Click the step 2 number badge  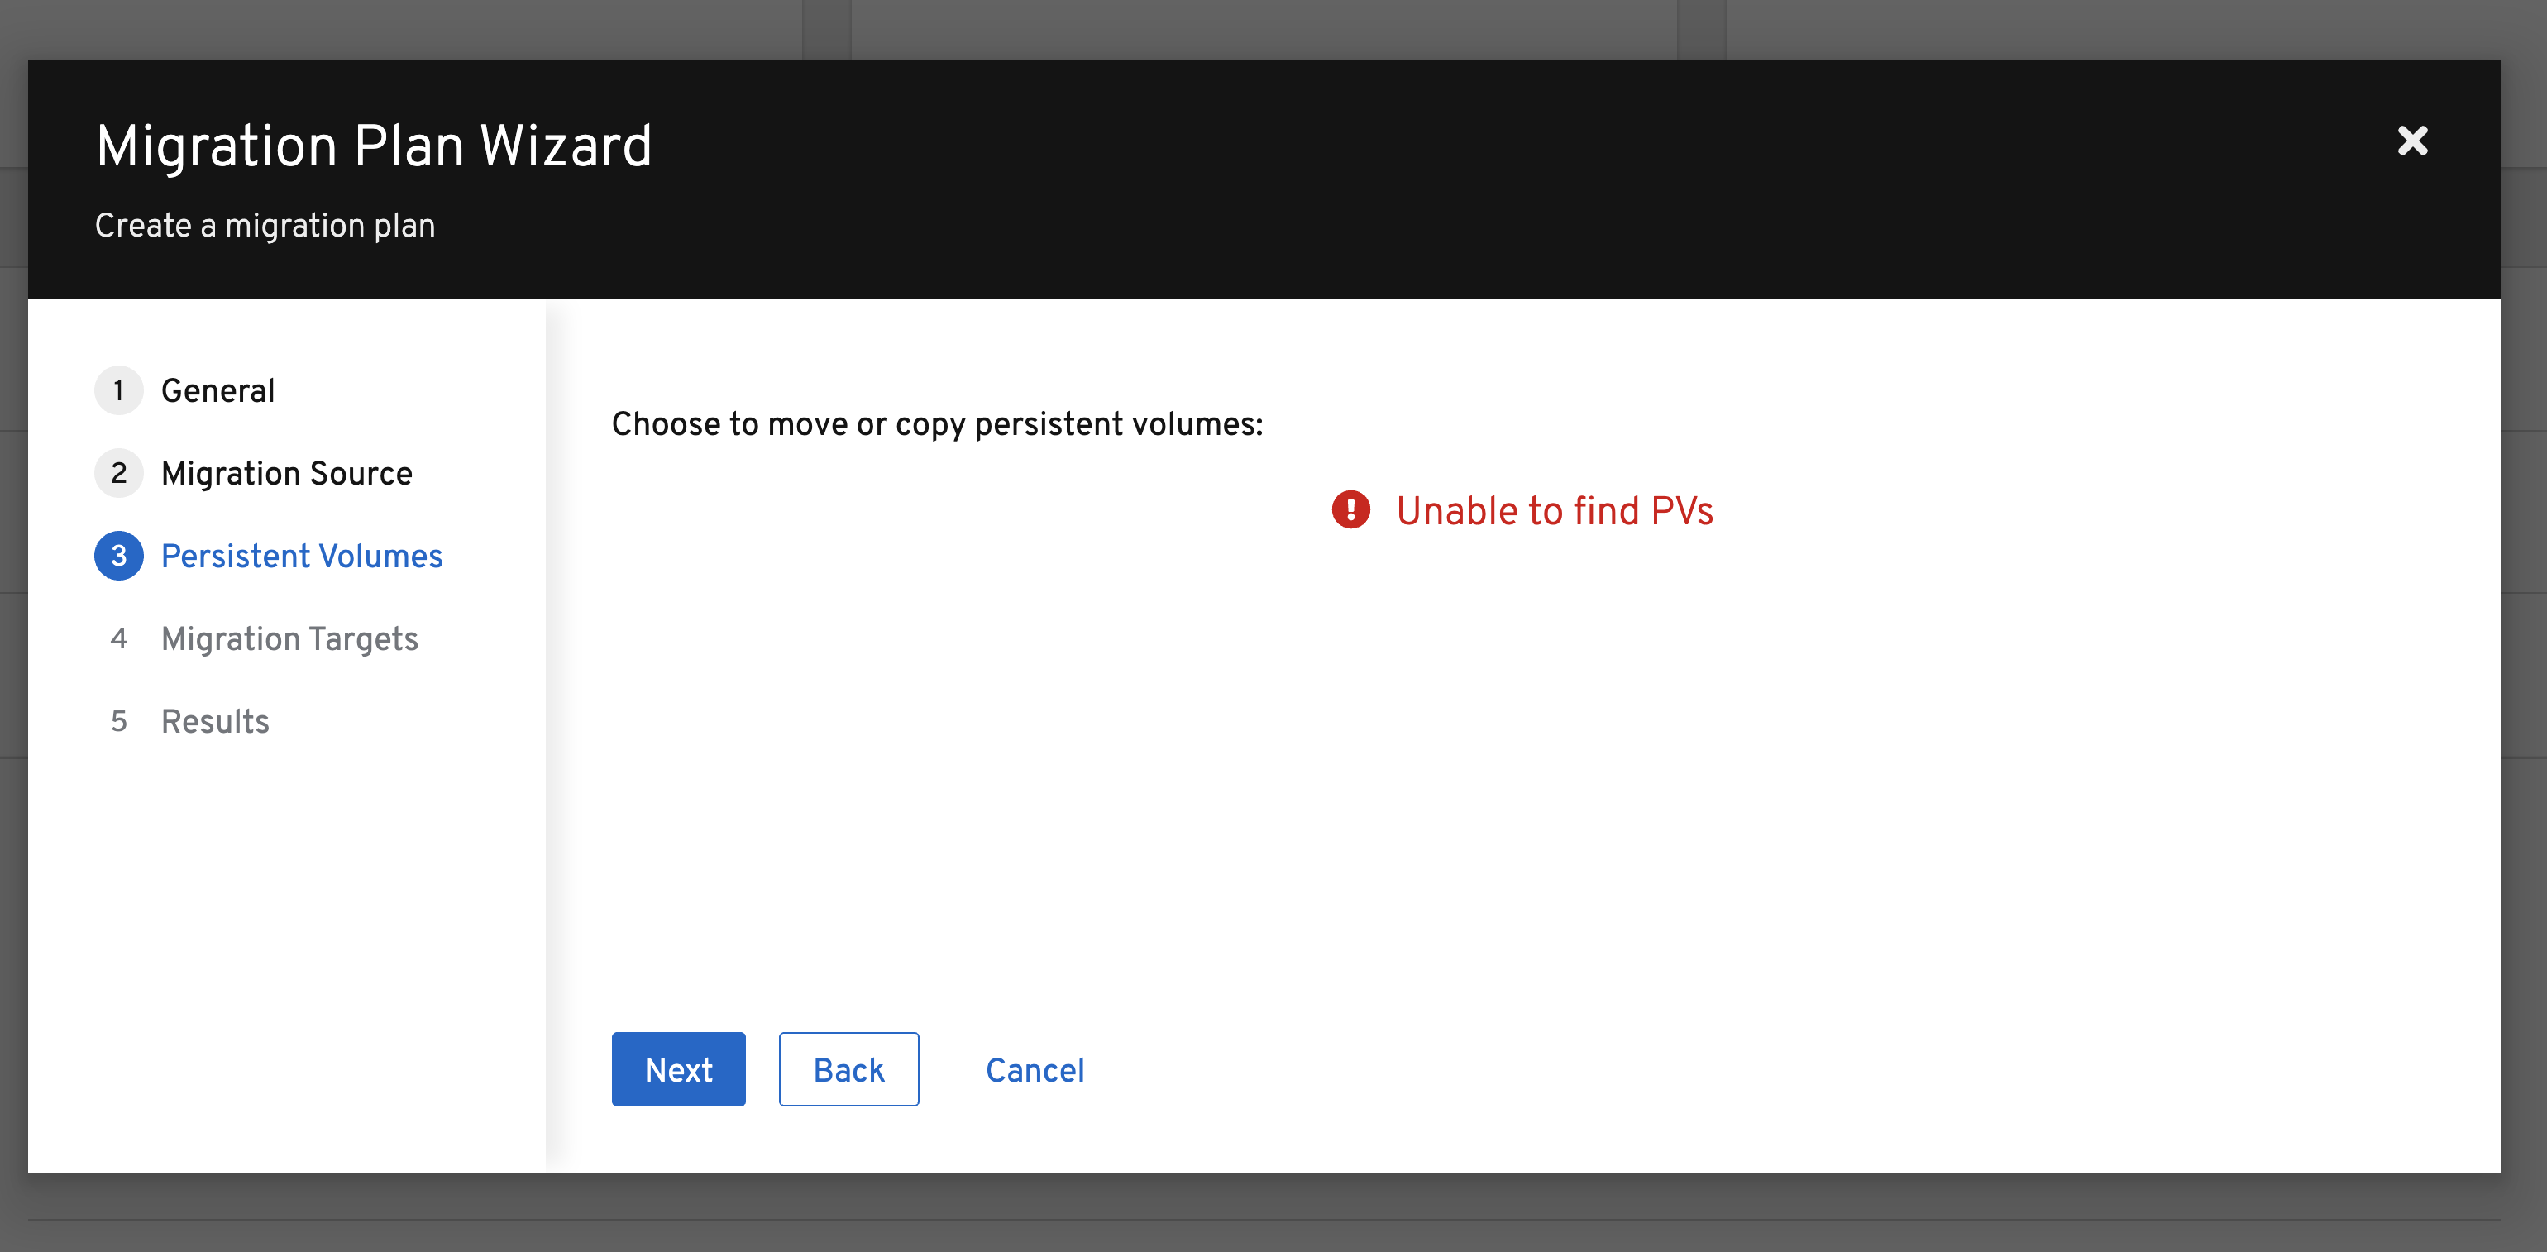[x=118, y=473]
